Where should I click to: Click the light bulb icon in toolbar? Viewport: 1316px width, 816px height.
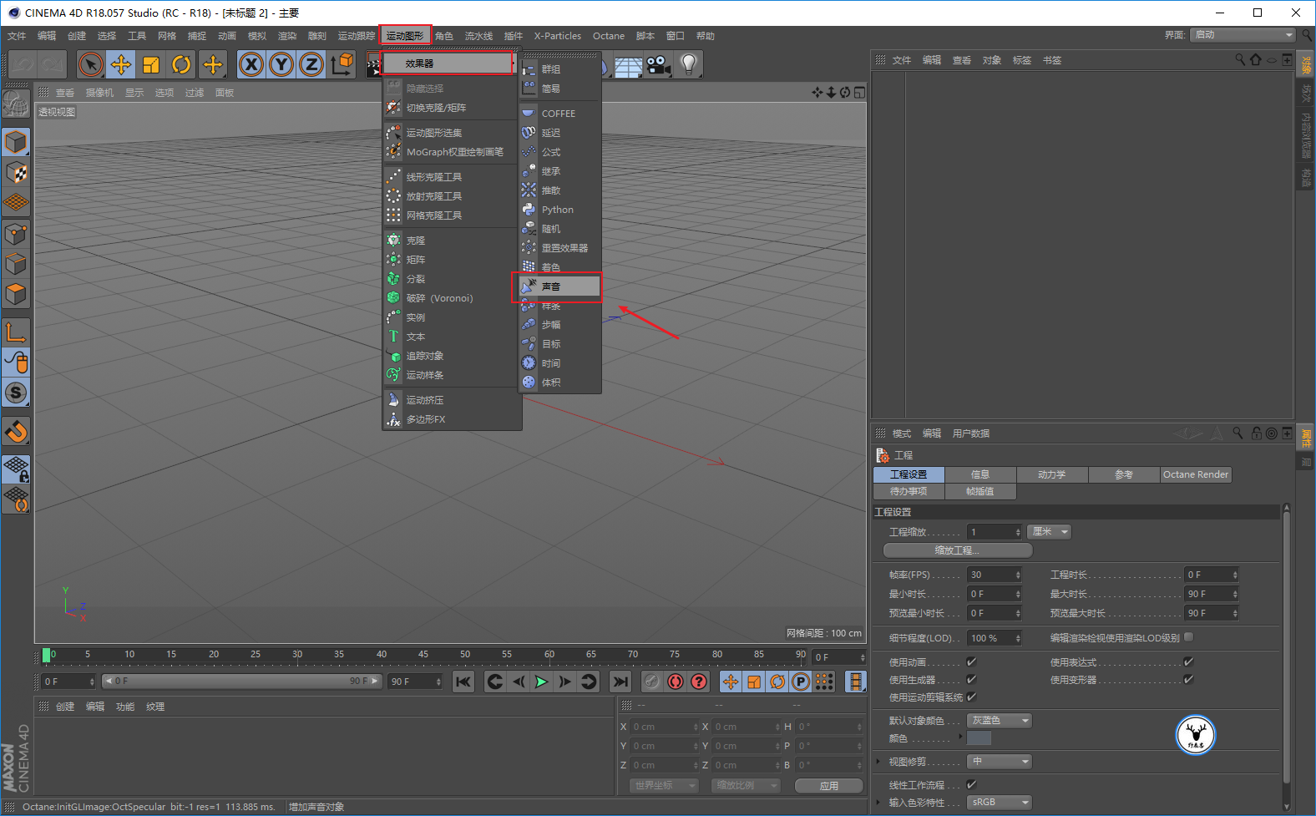[688, 64]
